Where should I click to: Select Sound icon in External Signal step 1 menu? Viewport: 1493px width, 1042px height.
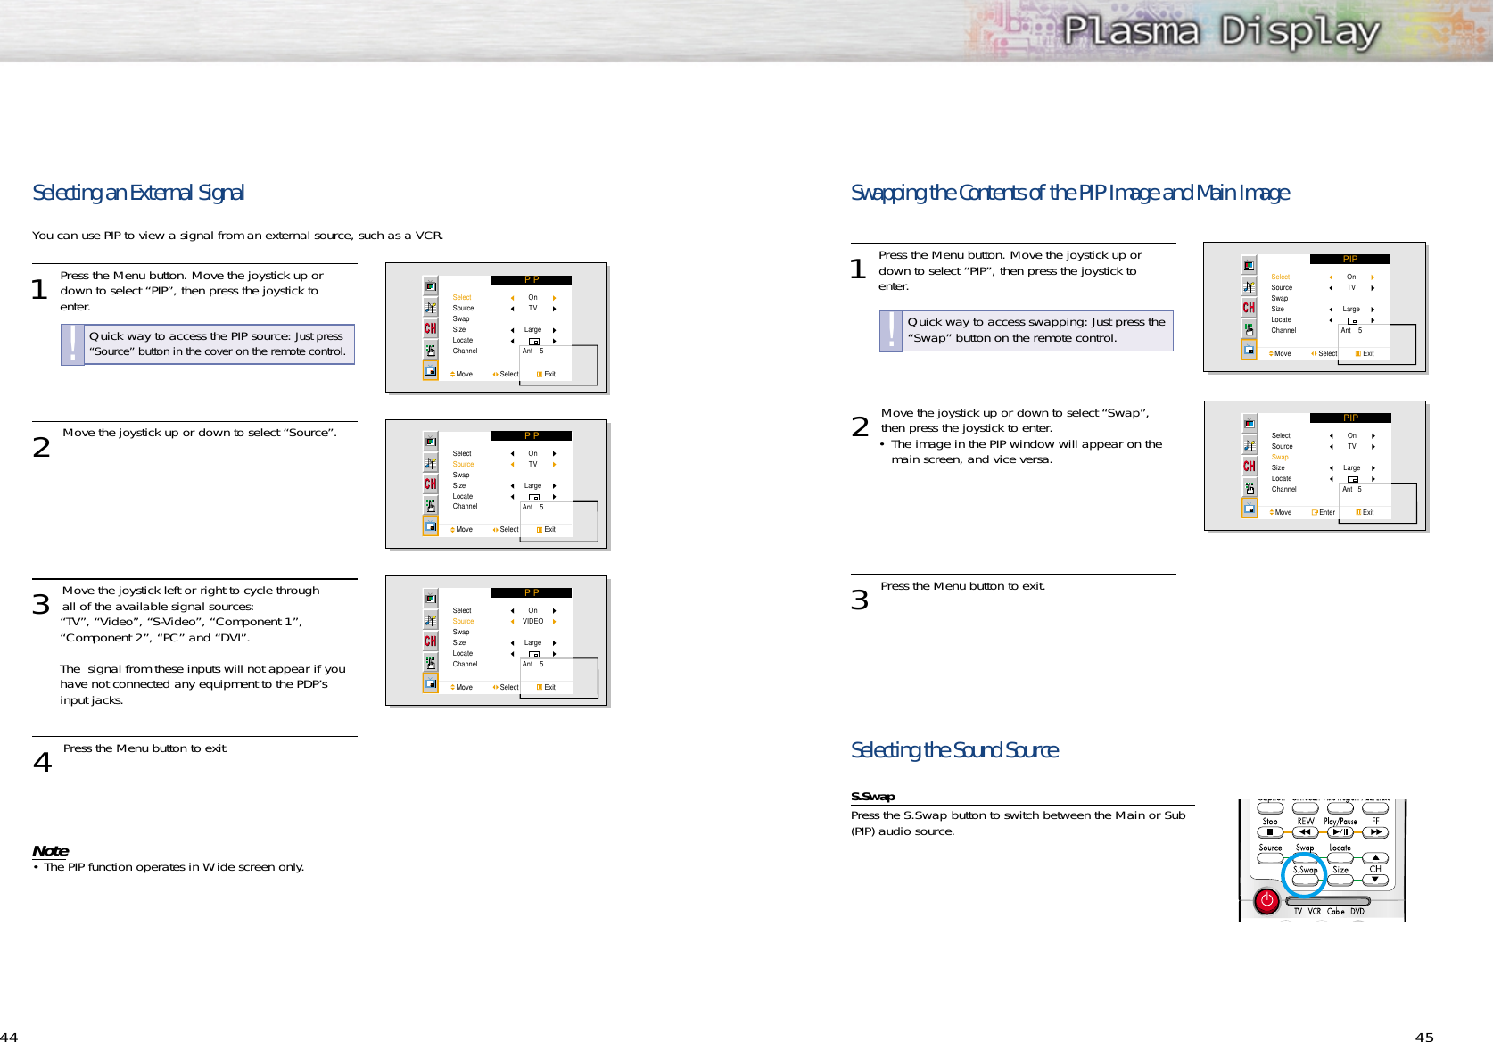coord(431,308)
